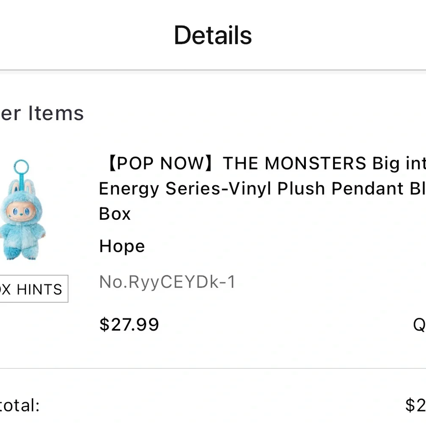Image resolution: width=426 pixels, height=426 pixels.
Task: Click the blue keyring loop on the plush
Action: point(21,167)
